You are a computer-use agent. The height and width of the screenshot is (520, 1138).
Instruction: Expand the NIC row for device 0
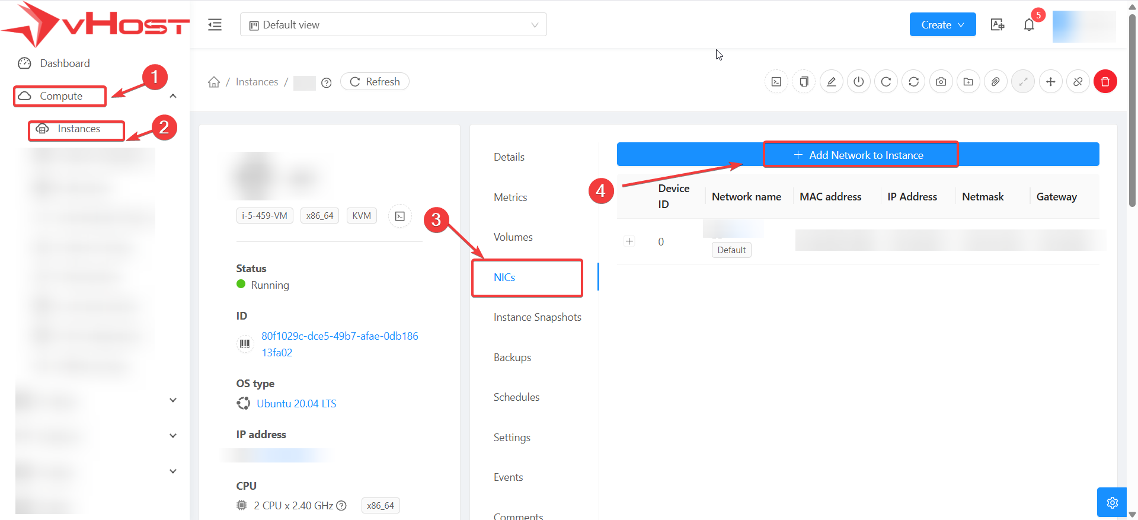(629, 241)
